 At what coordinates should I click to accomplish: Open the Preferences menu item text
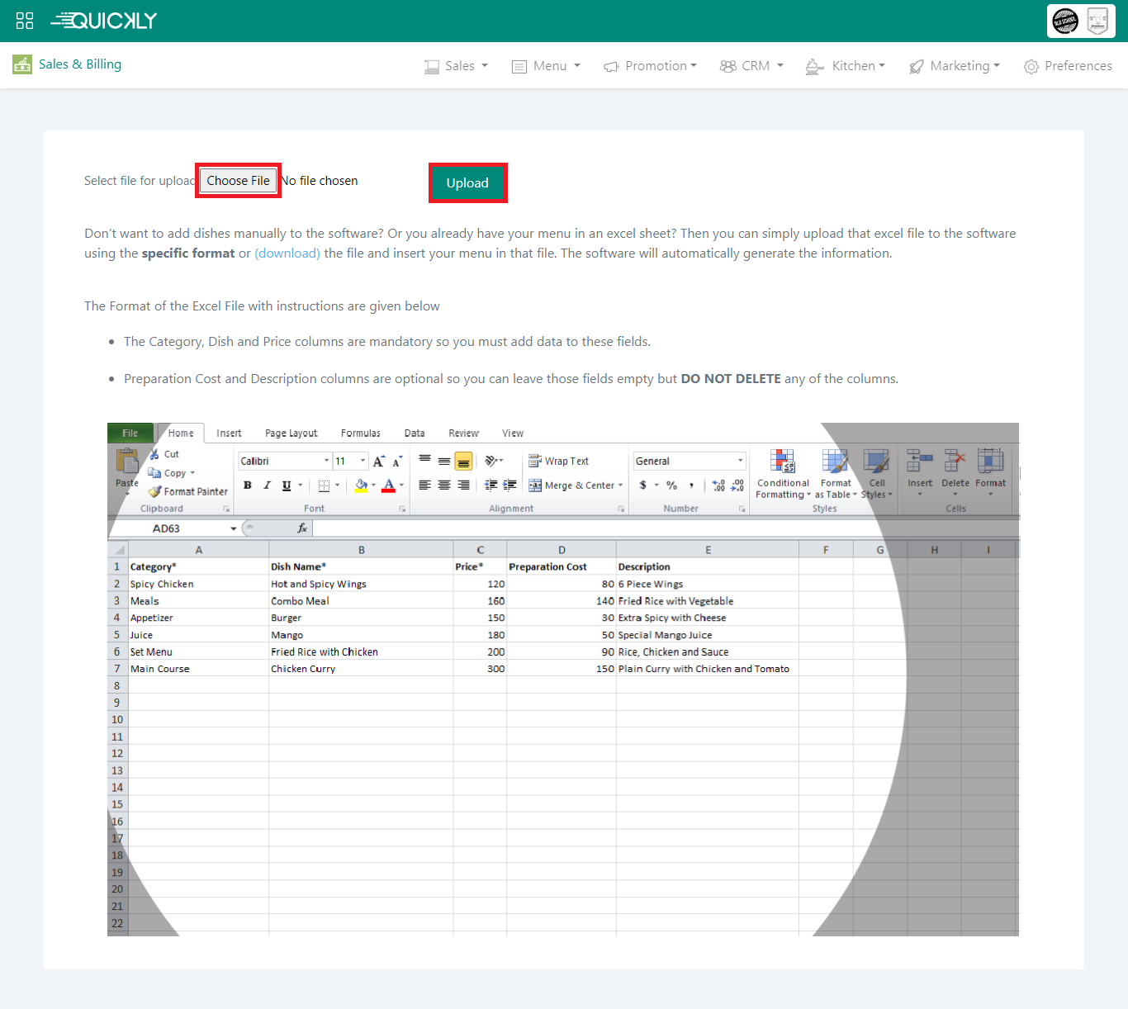tap(1078, 66)
